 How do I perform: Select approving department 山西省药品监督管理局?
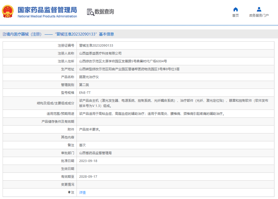95,153
